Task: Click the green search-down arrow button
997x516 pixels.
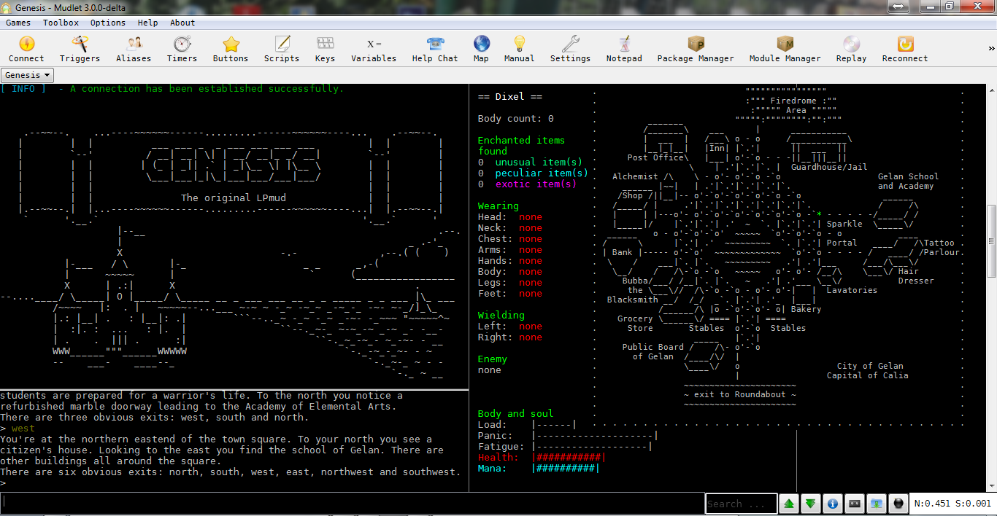Action: [811, 504]
